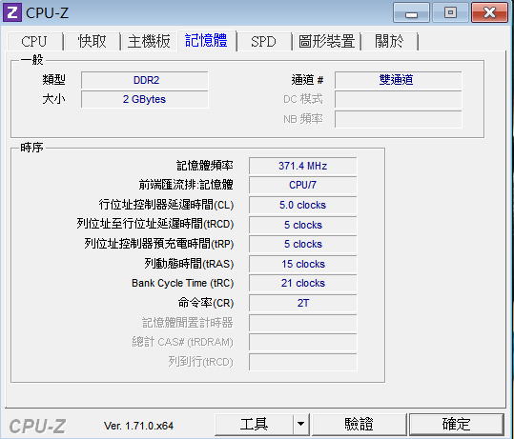
Task: Click the DDR2 type field
Action: [x=145, y=80]
